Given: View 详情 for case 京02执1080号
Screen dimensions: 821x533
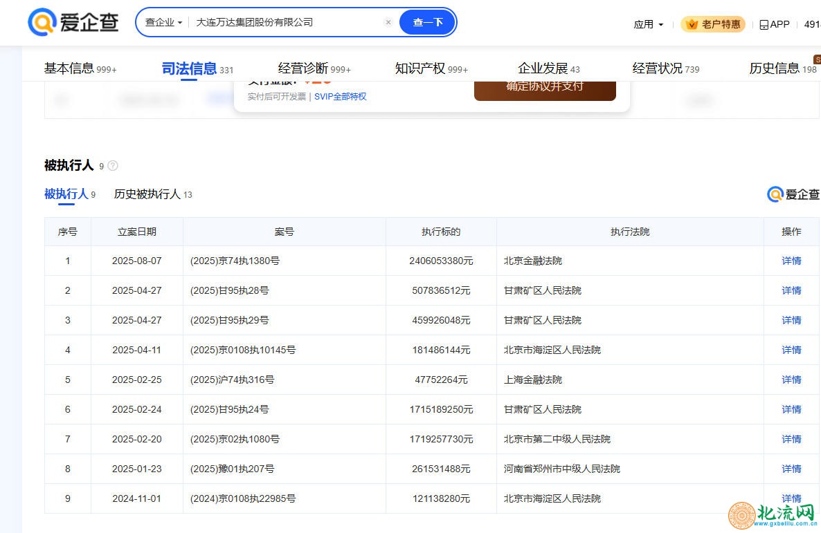Looking at the screenshot, I should pyautogui.click(x=791, y=440).
